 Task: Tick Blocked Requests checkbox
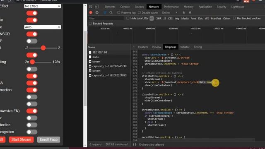(90, 24)
